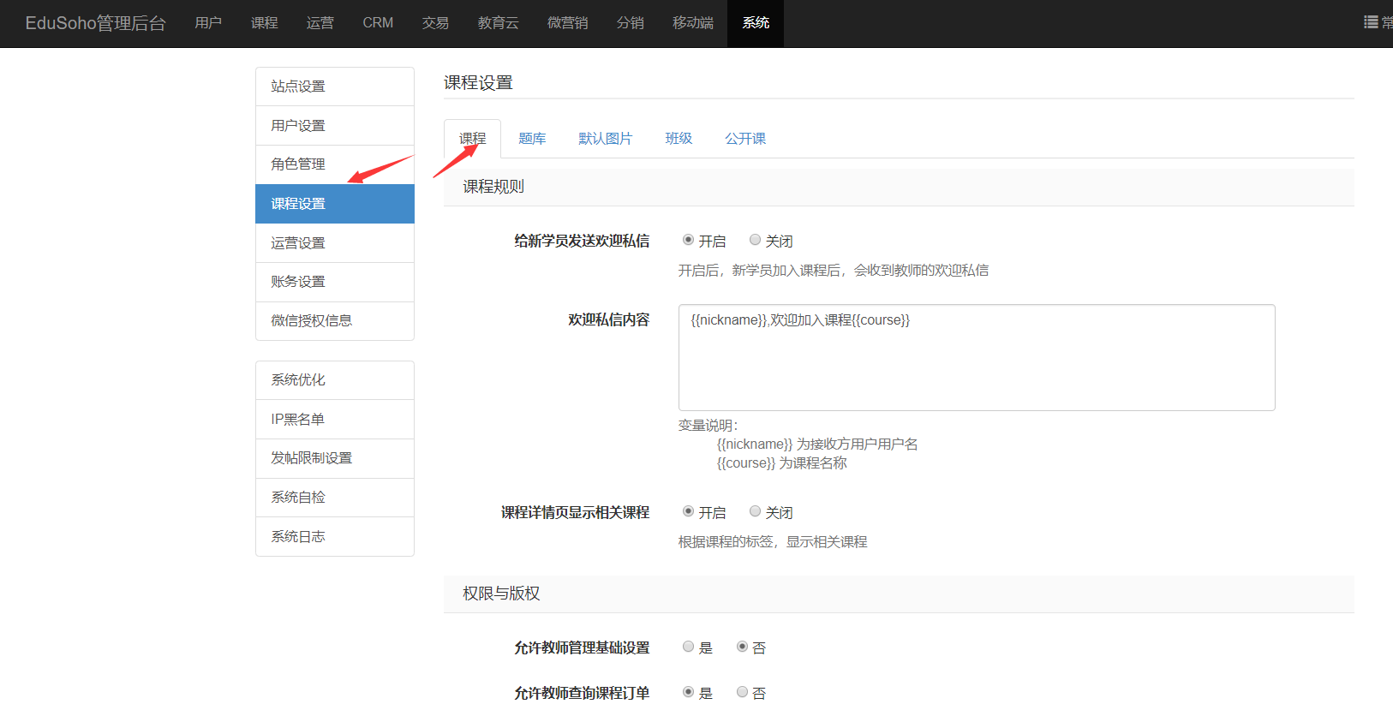Click the 教育云 top menu item
The height and width of the screenshot is (722, 1393).
pos(498,23)
